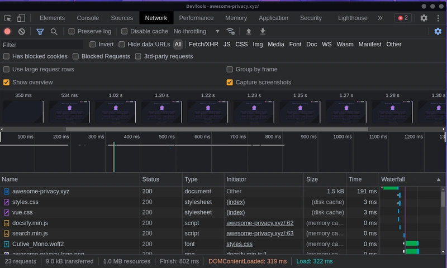Click waterfall bar of awesome-privacy.xyz row
447x268 pixels.
[391, 188]
